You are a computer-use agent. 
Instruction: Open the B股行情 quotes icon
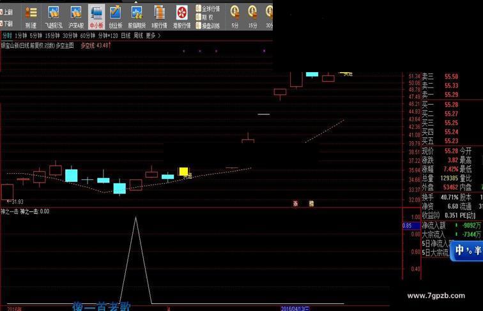point(159,17)
